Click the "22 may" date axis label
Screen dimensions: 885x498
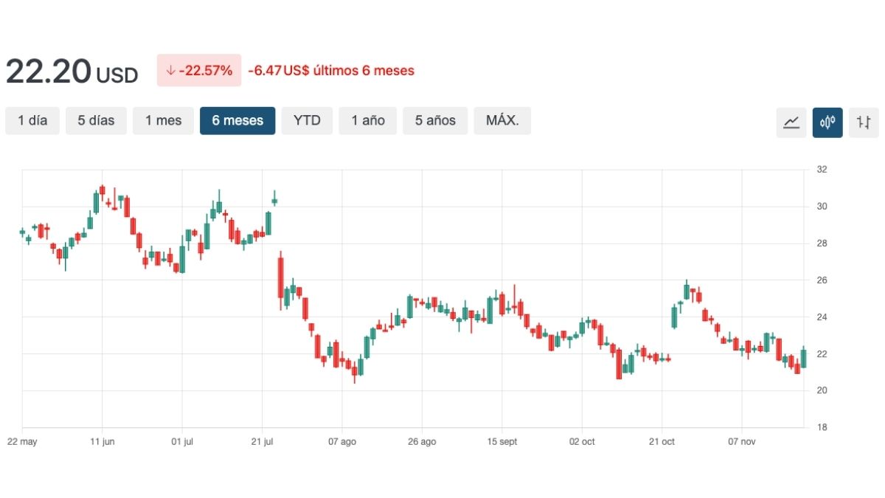click(x=23, y=441)
